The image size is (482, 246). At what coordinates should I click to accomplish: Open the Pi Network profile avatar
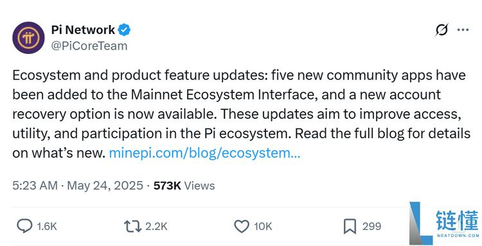[28, 37]
